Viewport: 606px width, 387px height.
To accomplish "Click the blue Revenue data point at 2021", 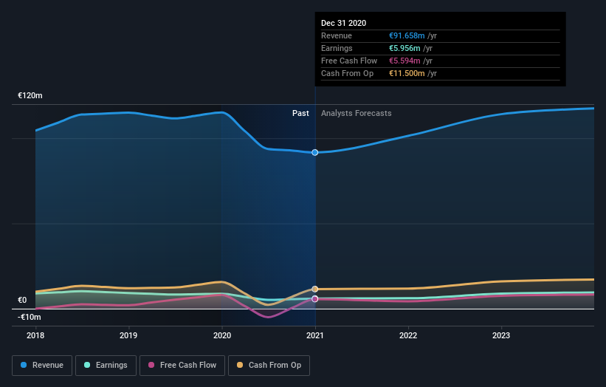I will click(315, 153).
